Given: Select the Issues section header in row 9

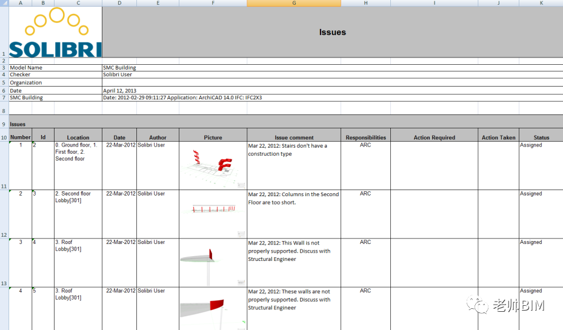Looking at the screenshot, I should (x=286, y=122).
